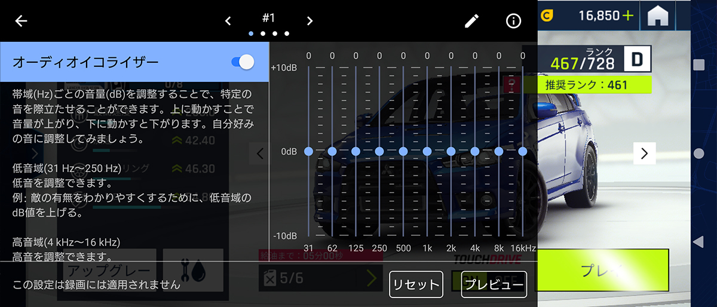Screen dimensions: 717x307
Task: Click the プレビュー button
Action: pyautogui.click(x=494, y=284)
